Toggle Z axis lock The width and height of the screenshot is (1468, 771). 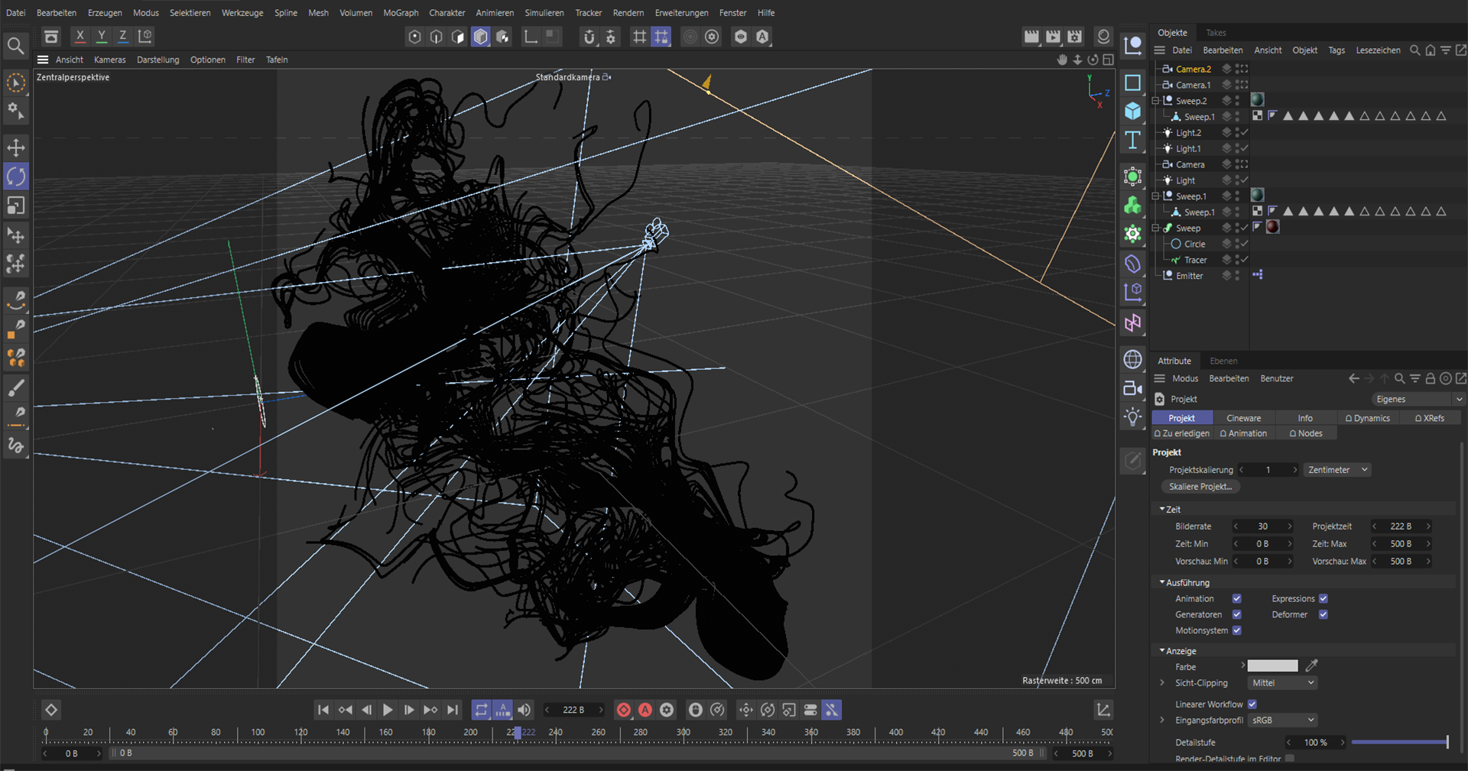(x=122, y=36)
